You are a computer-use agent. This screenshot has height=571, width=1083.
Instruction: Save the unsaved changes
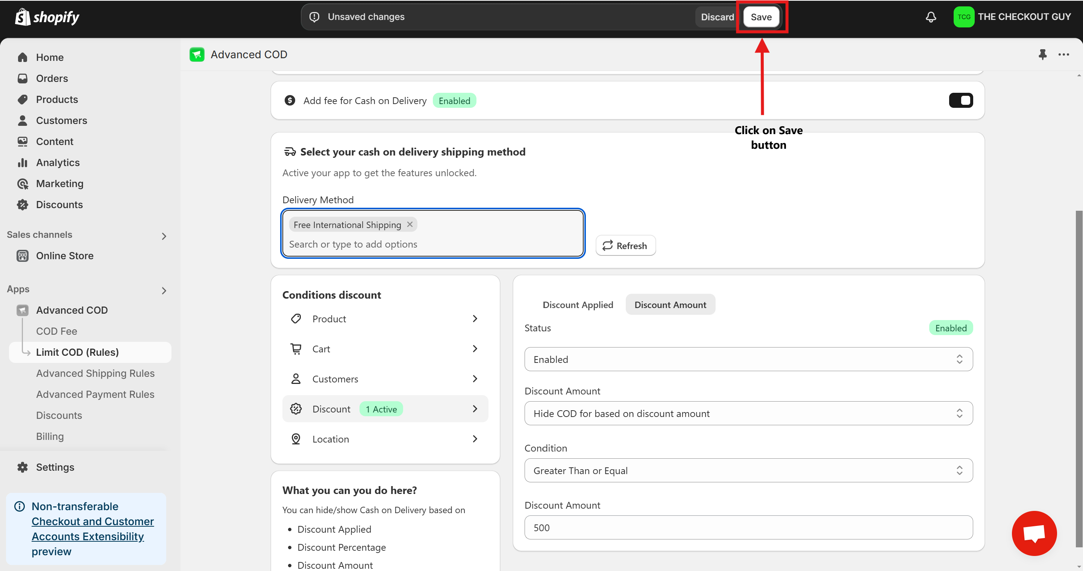click(x=761, y=17)
